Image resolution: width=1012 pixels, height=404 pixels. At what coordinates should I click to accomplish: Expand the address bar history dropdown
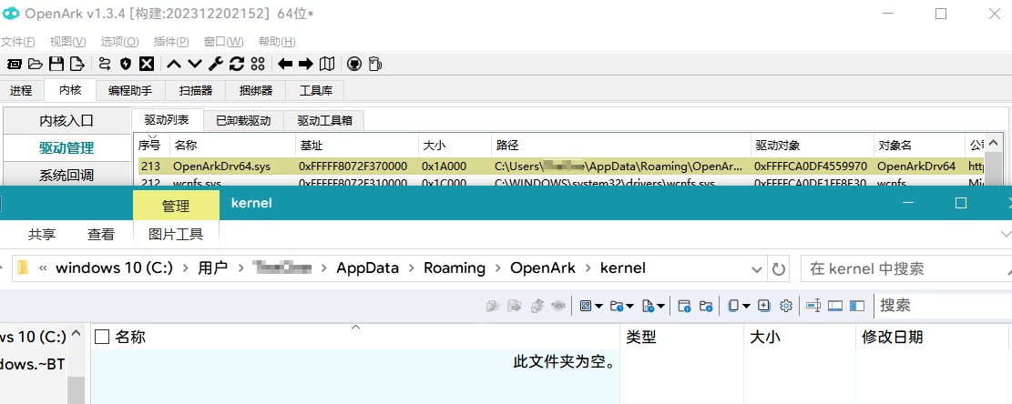(x=756, y=268)
